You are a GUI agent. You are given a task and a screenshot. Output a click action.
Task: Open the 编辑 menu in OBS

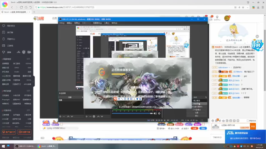tap(69, 23)
